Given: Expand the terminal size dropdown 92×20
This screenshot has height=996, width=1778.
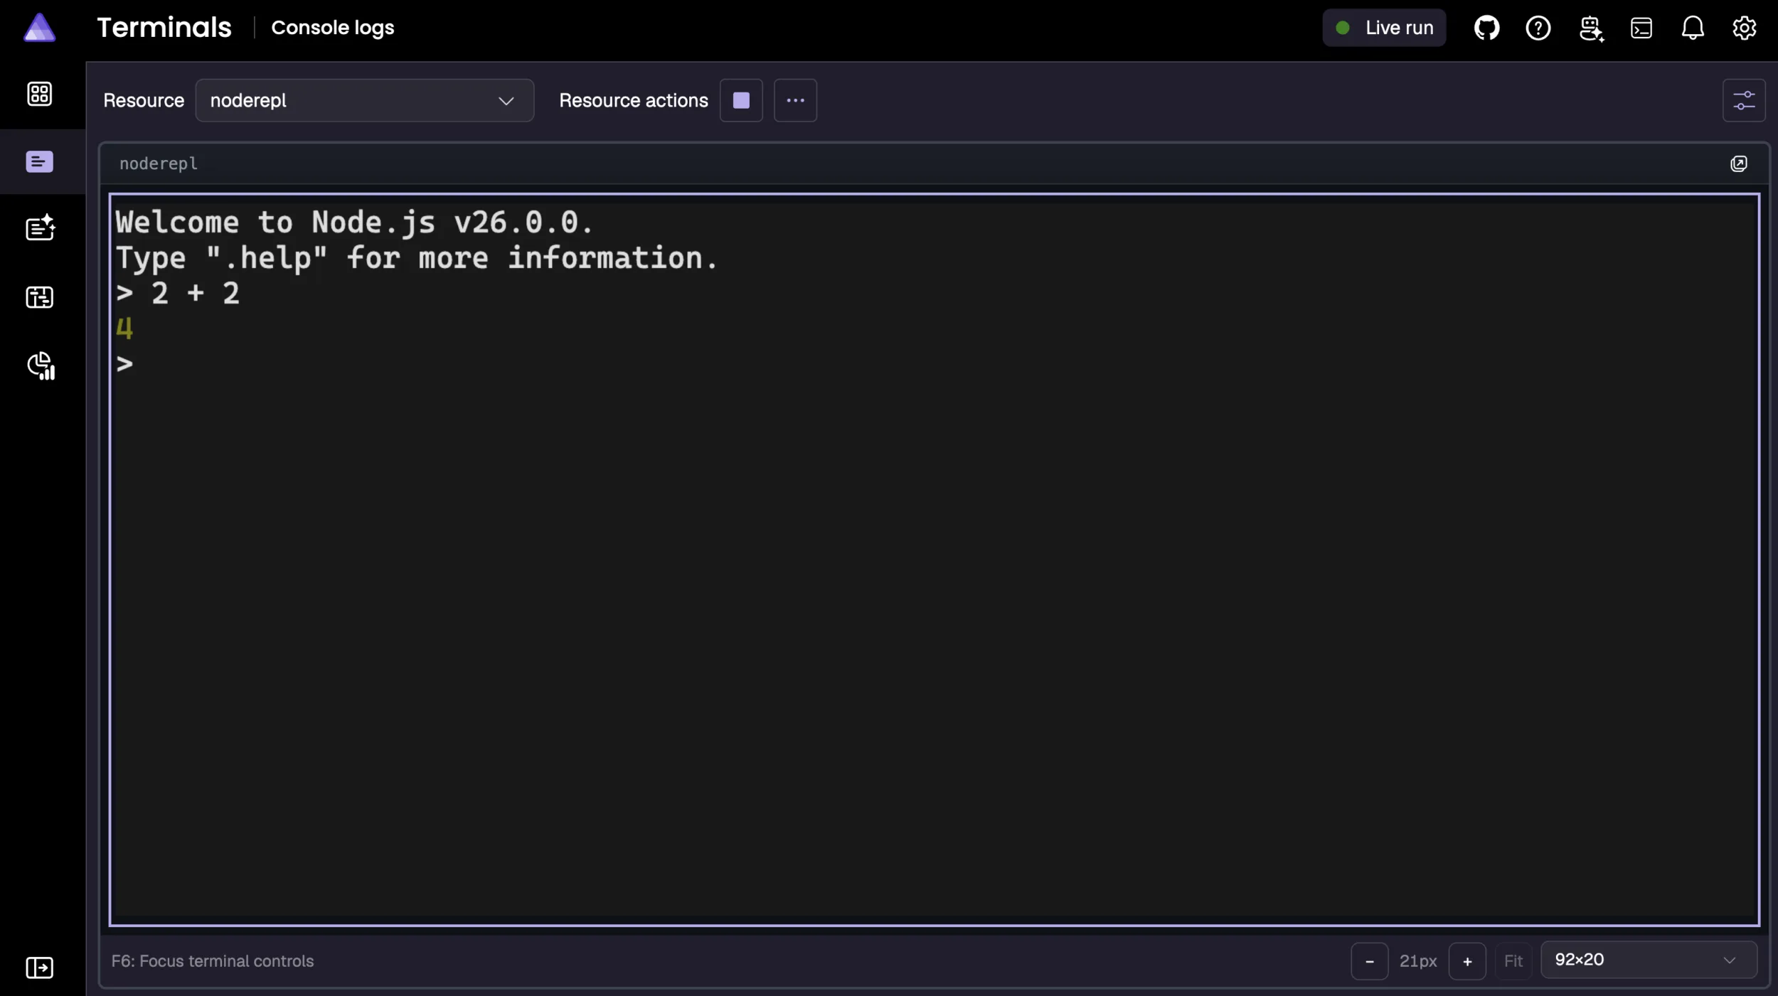Looking at the screenshot, I should pyautogui.click(x=1649, y=960).
